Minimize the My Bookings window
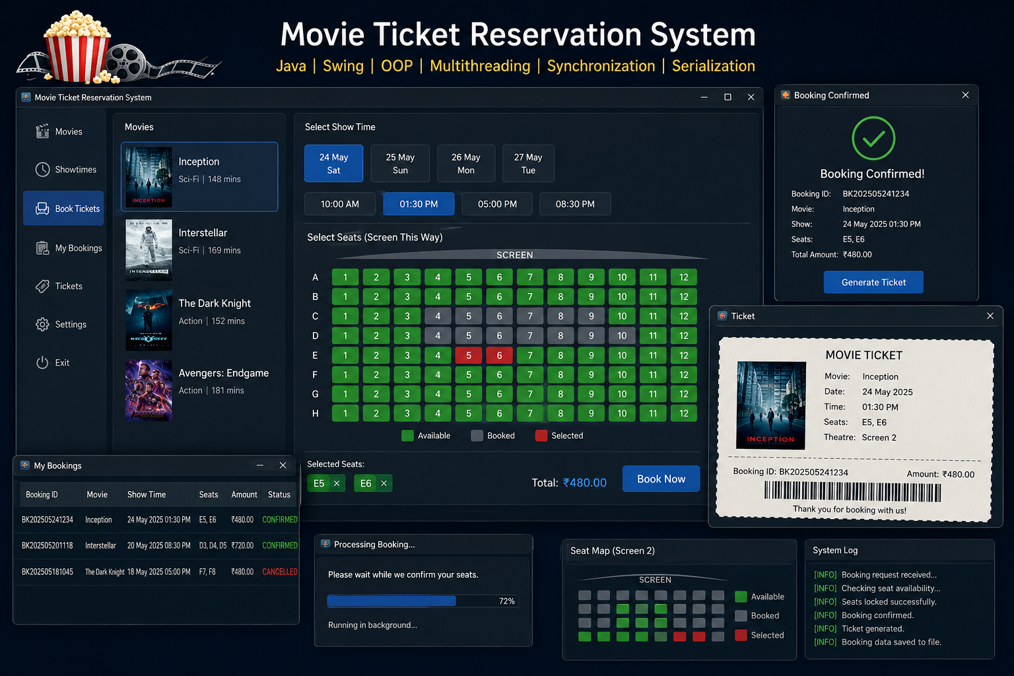Viewport: 1014px width, 676px height. pos(260,465)
